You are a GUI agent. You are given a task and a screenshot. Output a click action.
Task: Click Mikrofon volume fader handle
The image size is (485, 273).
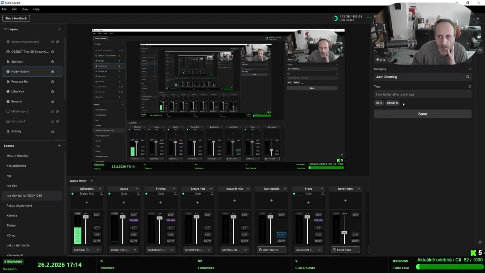[x=86, y=217]
